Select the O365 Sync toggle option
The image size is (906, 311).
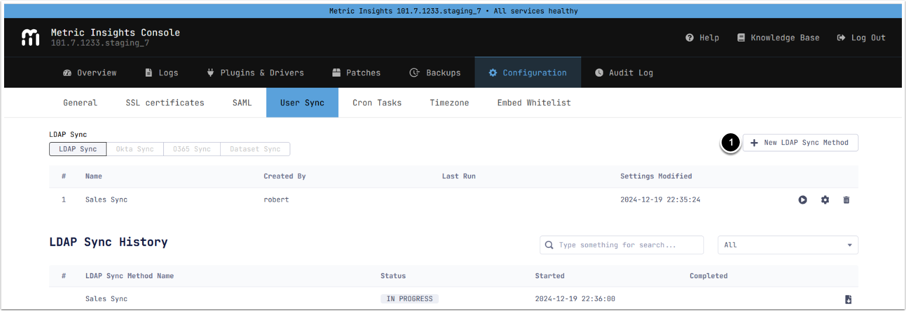(192, 149)
